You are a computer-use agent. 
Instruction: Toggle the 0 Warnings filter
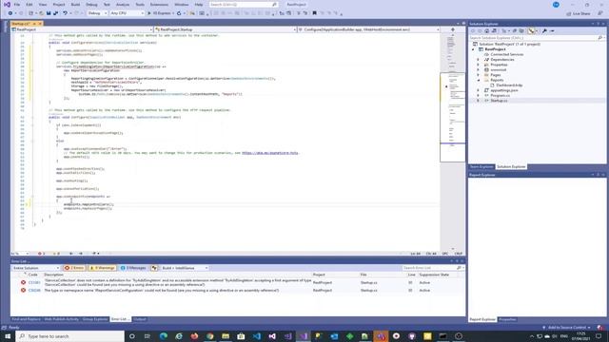(103, 268)
